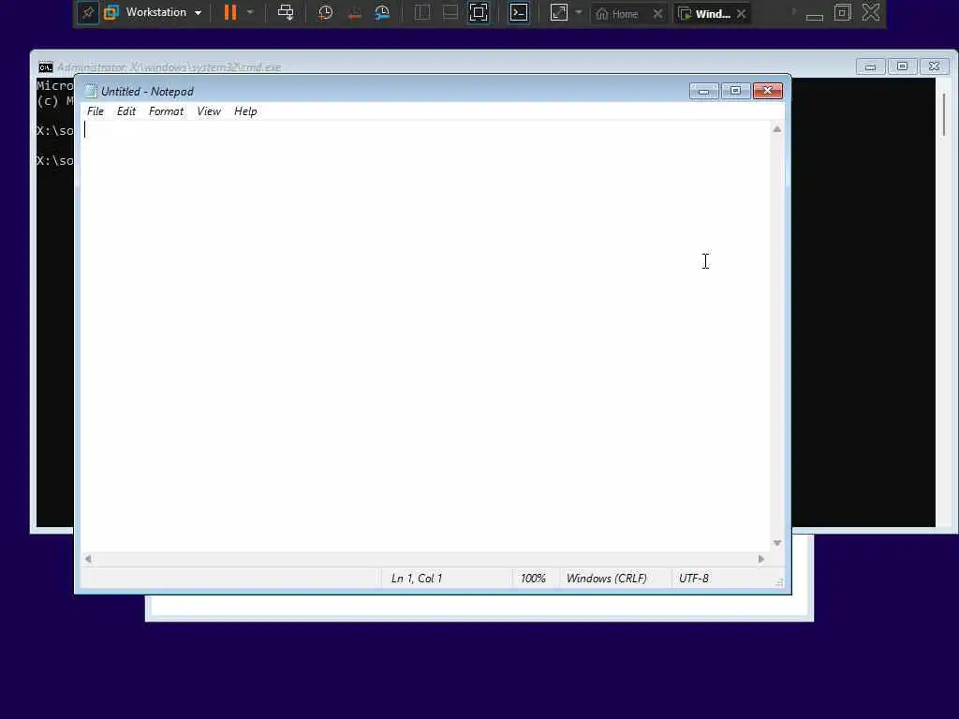This screenshot has width=959, height=719.
Task: Click the Send Ctrl+Alt+Del icon
Action: click(x=286, y=12)
